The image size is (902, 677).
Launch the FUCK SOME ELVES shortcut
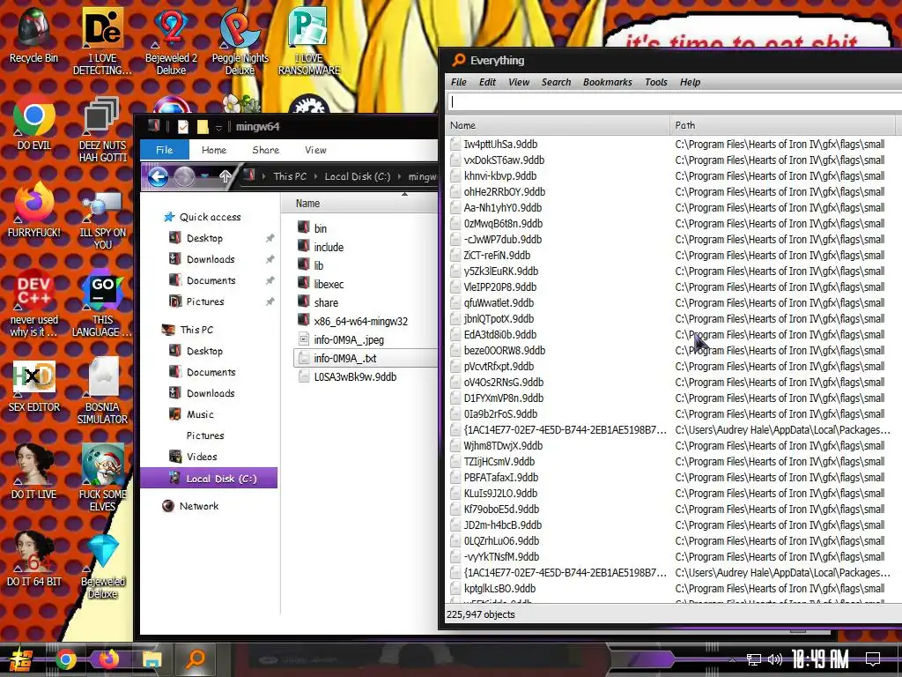[102, 478]
